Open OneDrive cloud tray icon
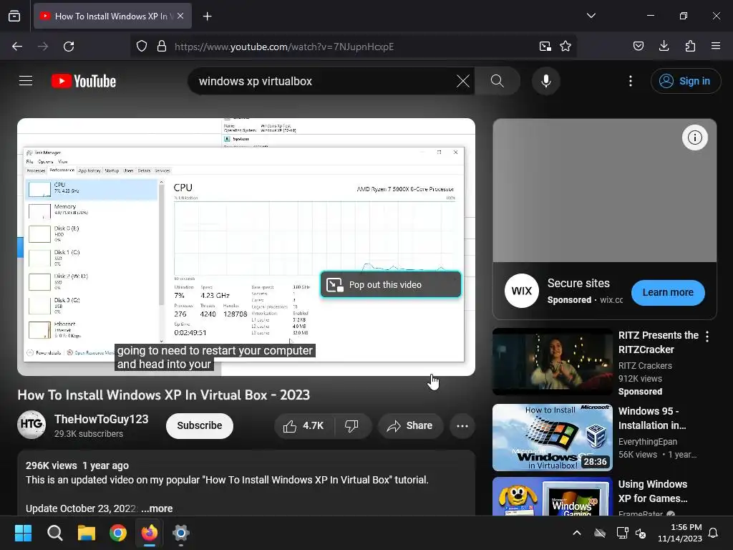733x550 pixels. tap(600, 533)
